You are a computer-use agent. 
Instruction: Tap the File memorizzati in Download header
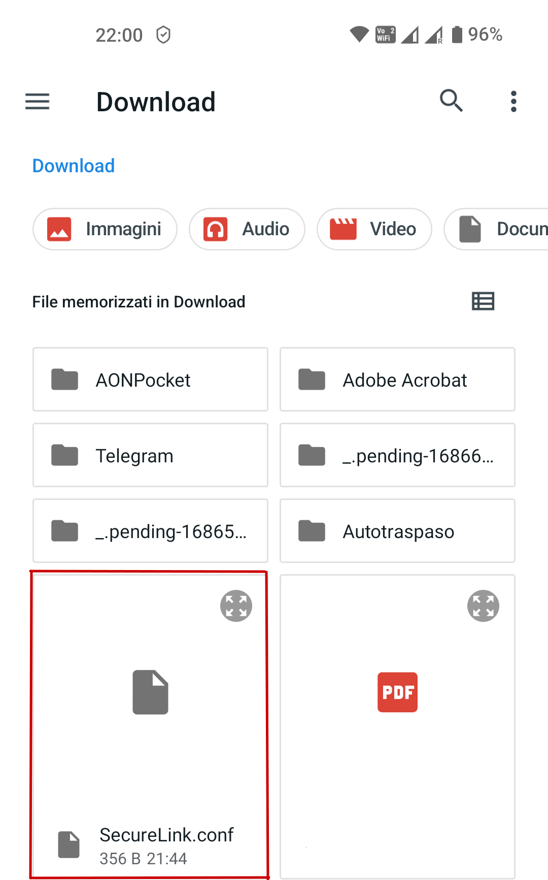coord(139,302)
